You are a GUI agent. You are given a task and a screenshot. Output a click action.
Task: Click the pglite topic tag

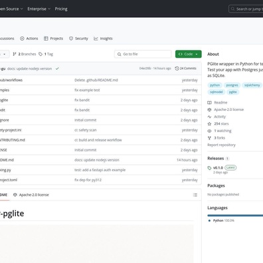pyautogui.click(x=232, y=92)
